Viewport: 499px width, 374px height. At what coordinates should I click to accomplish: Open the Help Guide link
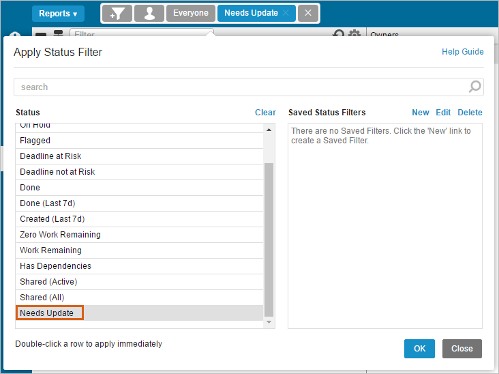(x=462, y=52)
